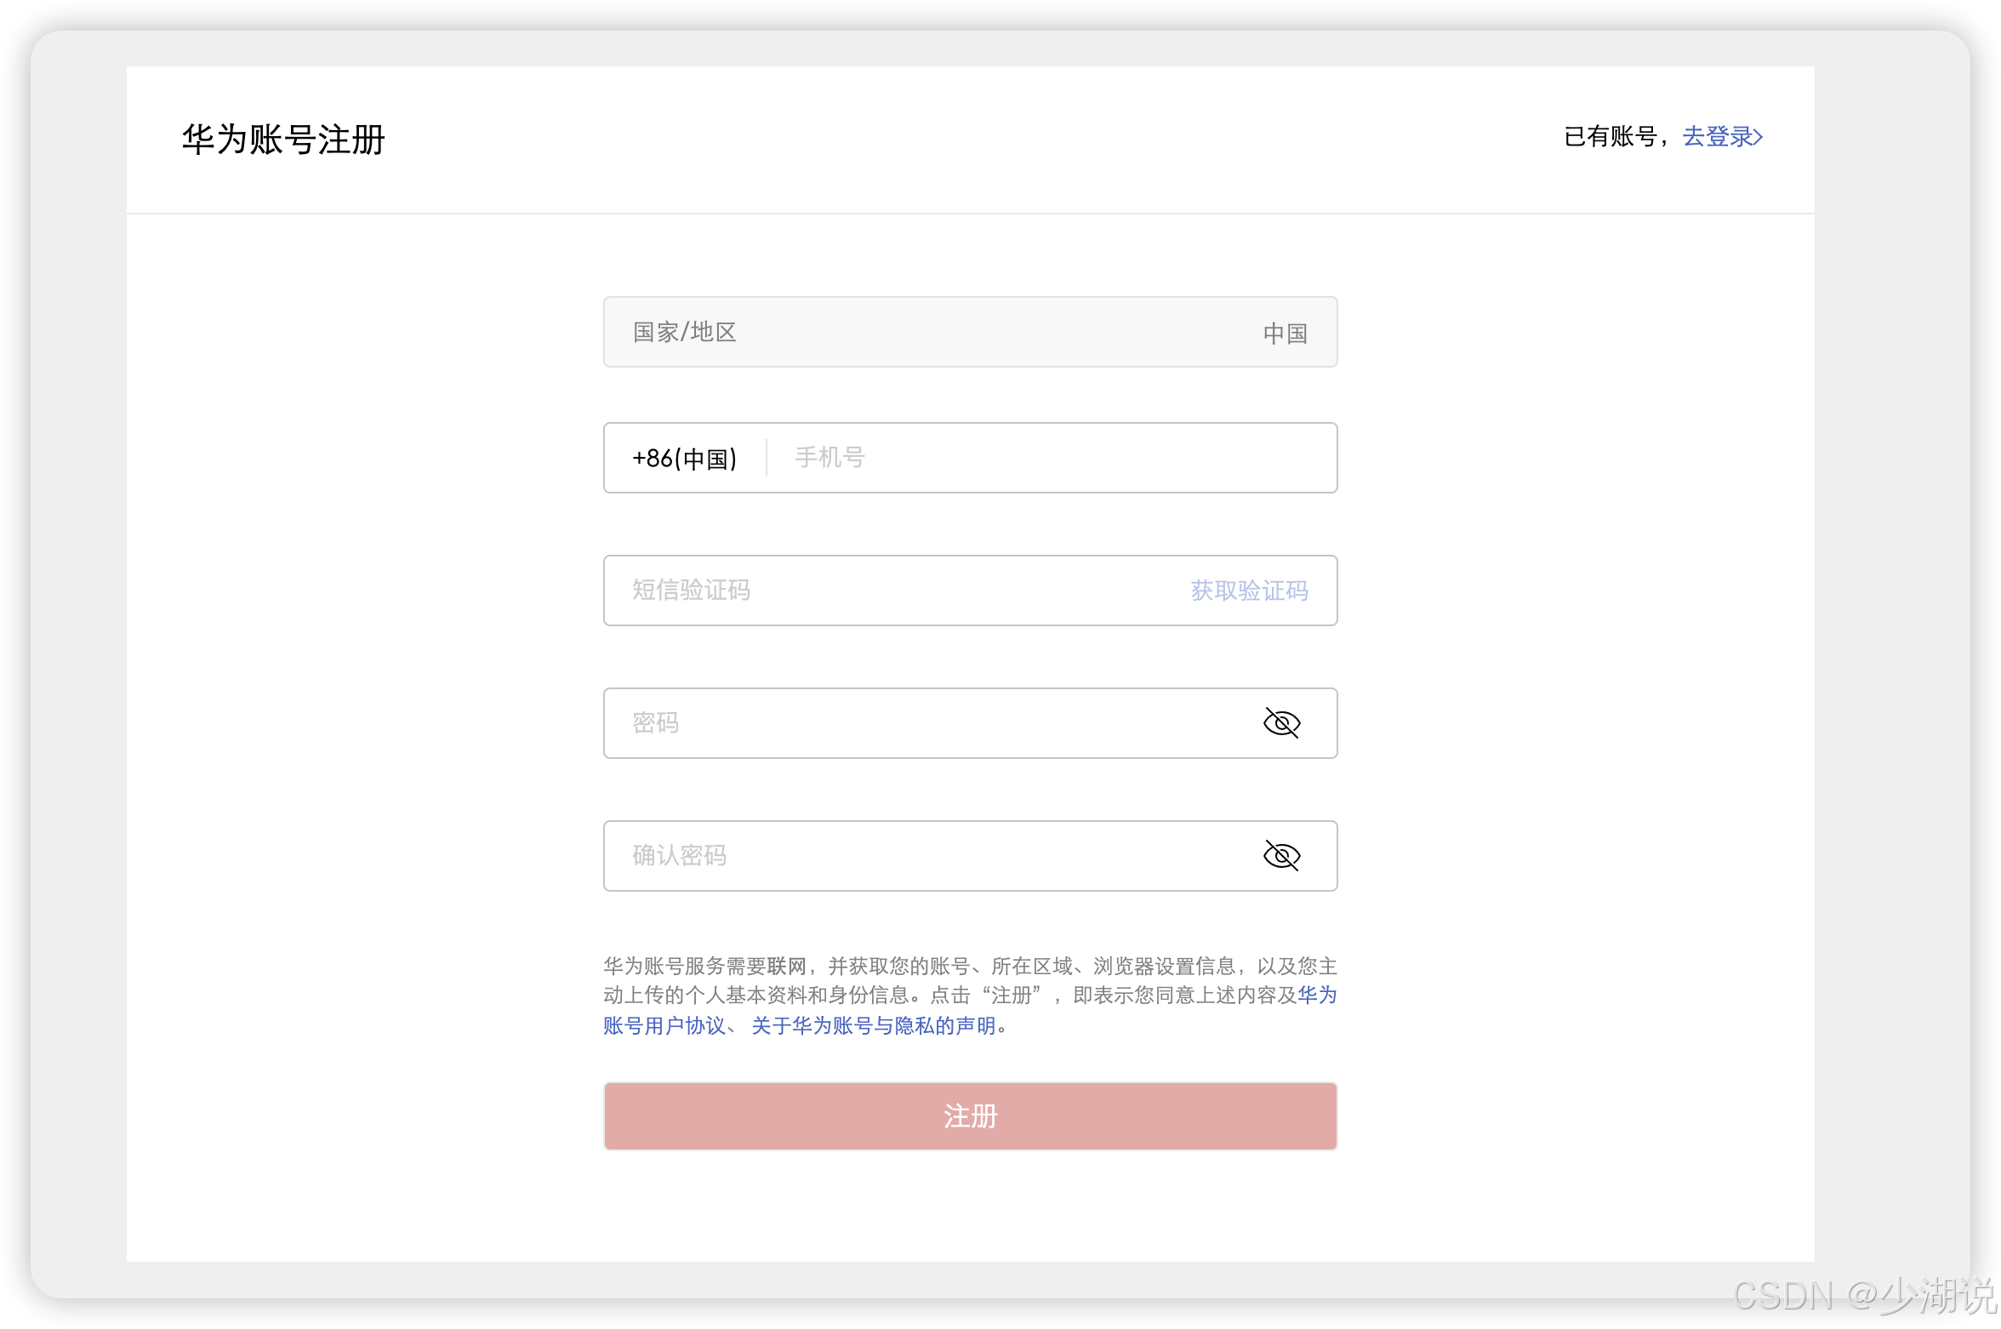This screenshot has width=2001, height=1329.
Task: Open the +86(中国) phone prefix selector
Action: click(684, 458)
